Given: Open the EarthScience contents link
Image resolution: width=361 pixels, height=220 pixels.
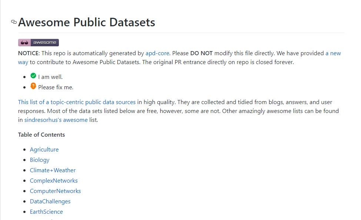Looking at the screenshot, I should pos(46,212).
